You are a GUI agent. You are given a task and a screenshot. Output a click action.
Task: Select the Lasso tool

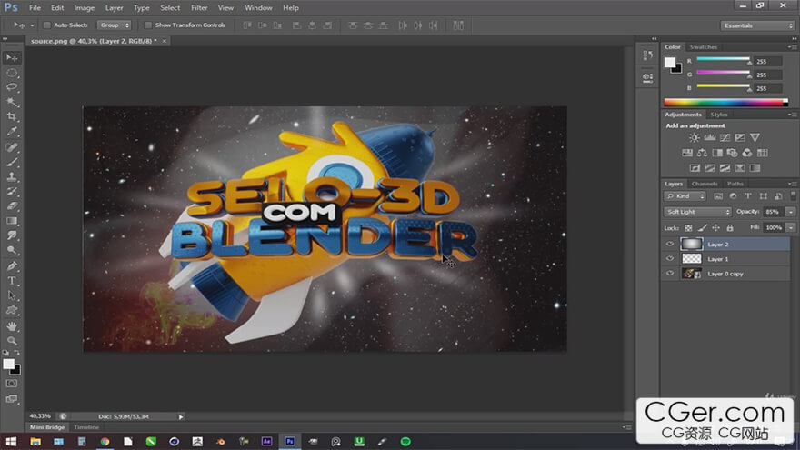click(x=12, y=87)
